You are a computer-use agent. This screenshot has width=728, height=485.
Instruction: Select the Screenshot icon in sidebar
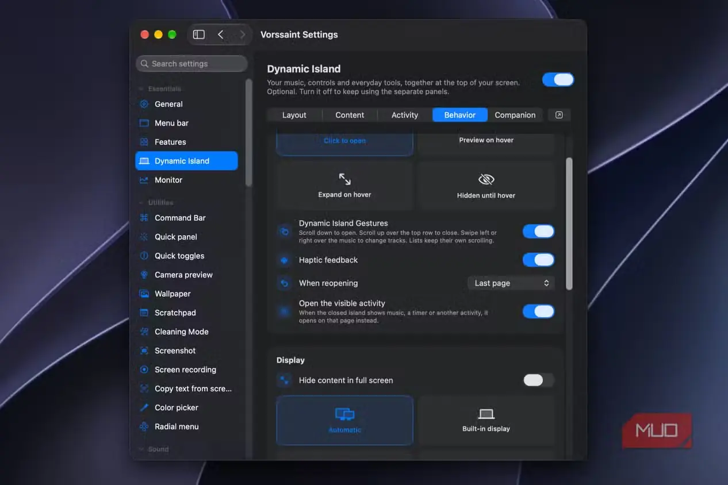(144, 351)
